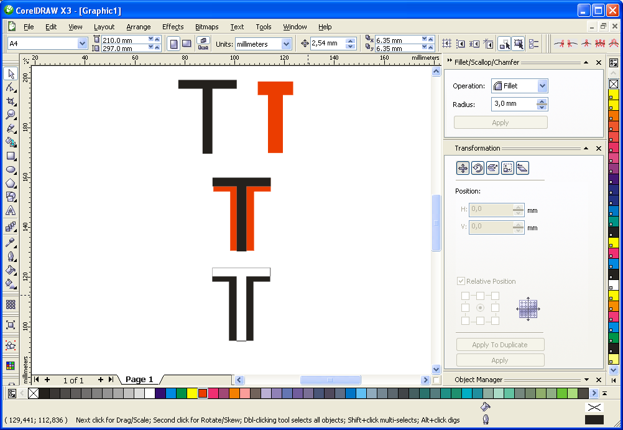Image resolution: width=623 pixels, height=430 pixels.
Task: Open the Effects menu
Action: 173,27
